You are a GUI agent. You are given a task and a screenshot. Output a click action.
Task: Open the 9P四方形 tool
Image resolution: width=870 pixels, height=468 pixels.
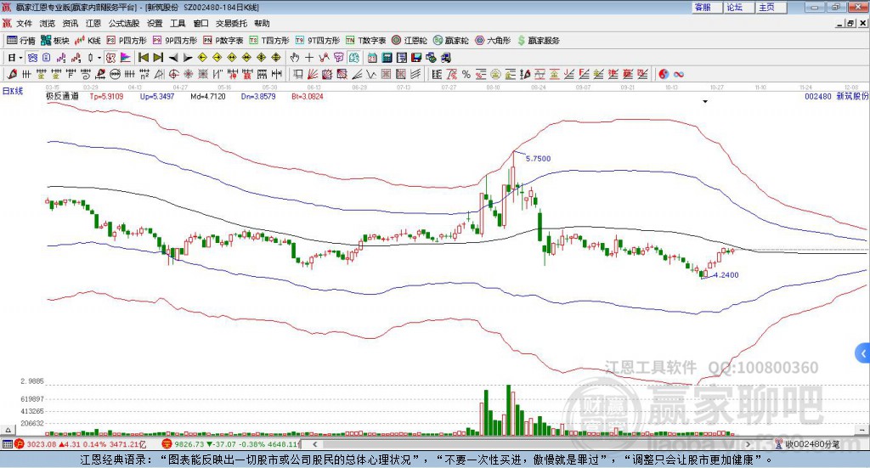click(x=175, y=41)
